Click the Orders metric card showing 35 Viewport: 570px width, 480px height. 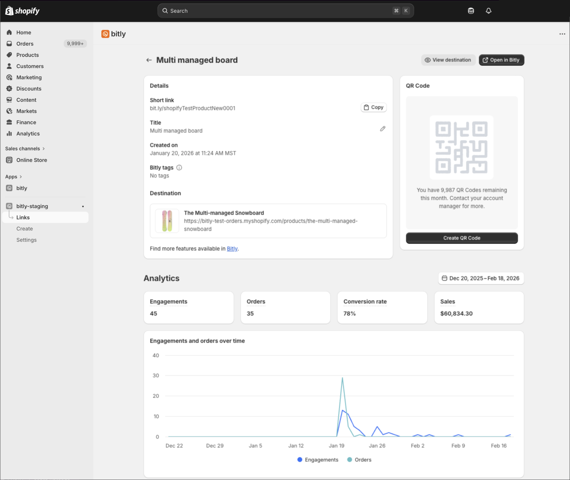click(x=285, y=308)
